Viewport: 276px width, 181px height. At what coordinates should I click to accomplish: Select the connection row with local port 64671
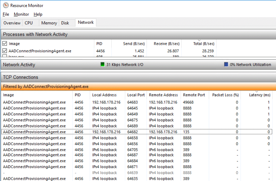coord(136,167)
